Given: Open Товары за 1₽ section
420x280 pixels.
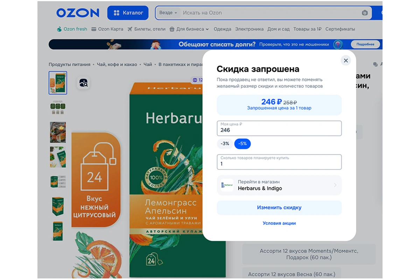Looking at the screenshot, I should click(307, 29).
